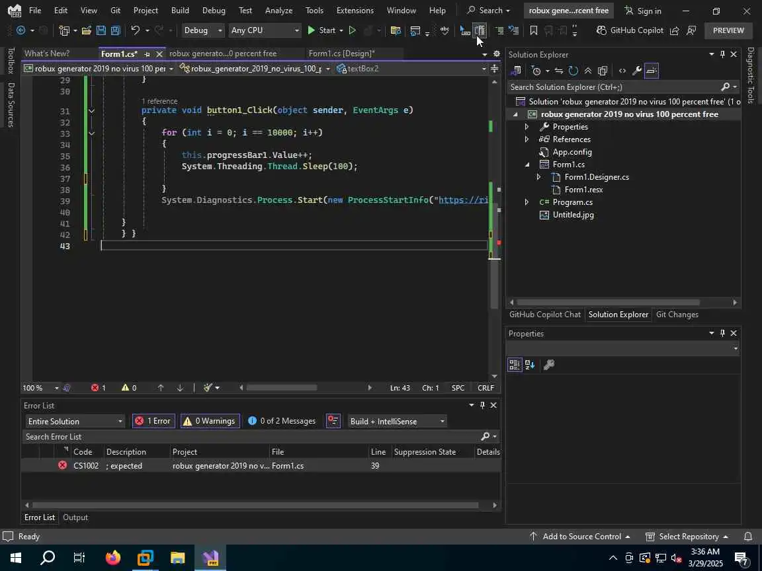Expand the References node

click(x=527, y=139)
